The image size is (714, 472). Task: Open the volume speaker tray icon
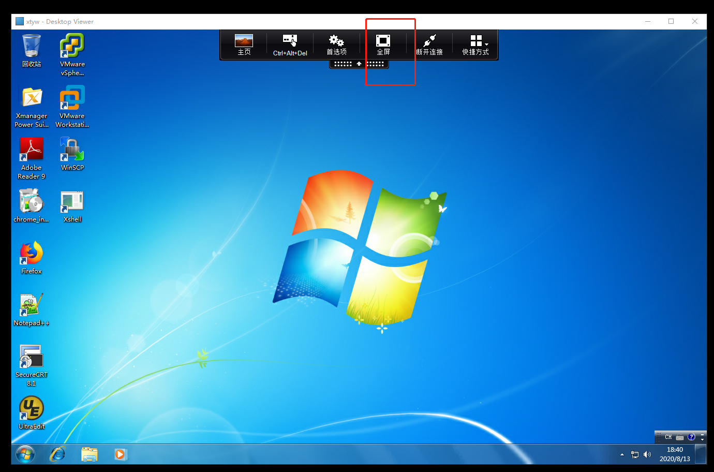[647, 454]
